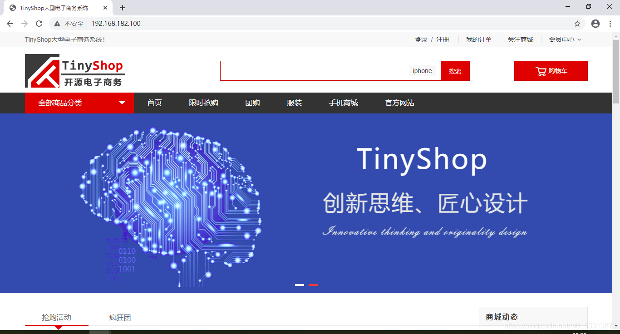The width and height of the screenshot is (620, 334).
Task: Switch to the 抢购活动 tab
Action: [x=57, y=318]
